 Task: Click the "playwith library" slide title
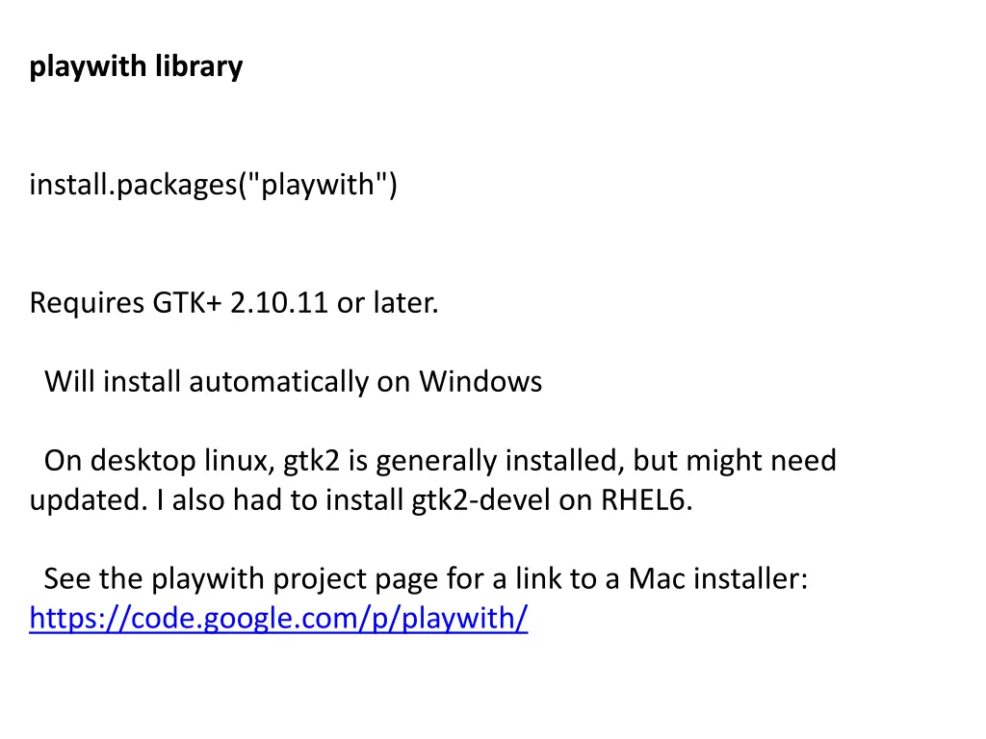pos(136,67)
